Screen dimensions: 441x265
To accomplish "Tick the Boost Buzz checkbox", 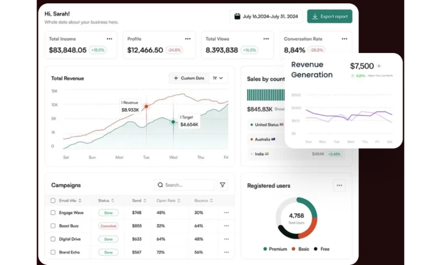I will [53, 226].
